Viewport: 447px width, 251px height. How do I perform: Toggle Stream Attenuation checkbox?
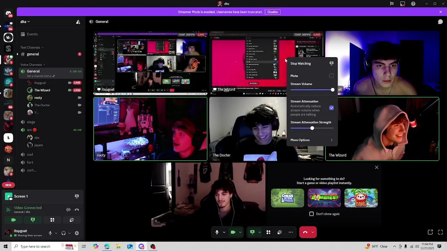[331, 108]
